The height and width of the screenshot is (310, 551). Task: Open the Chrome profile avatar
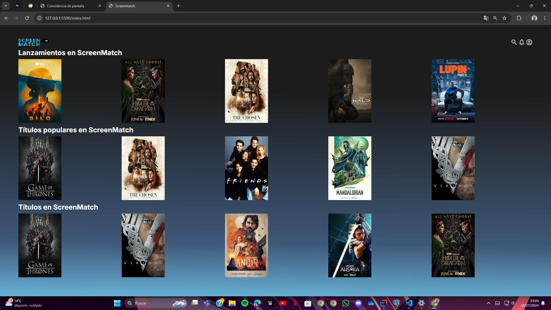[534, 18]
